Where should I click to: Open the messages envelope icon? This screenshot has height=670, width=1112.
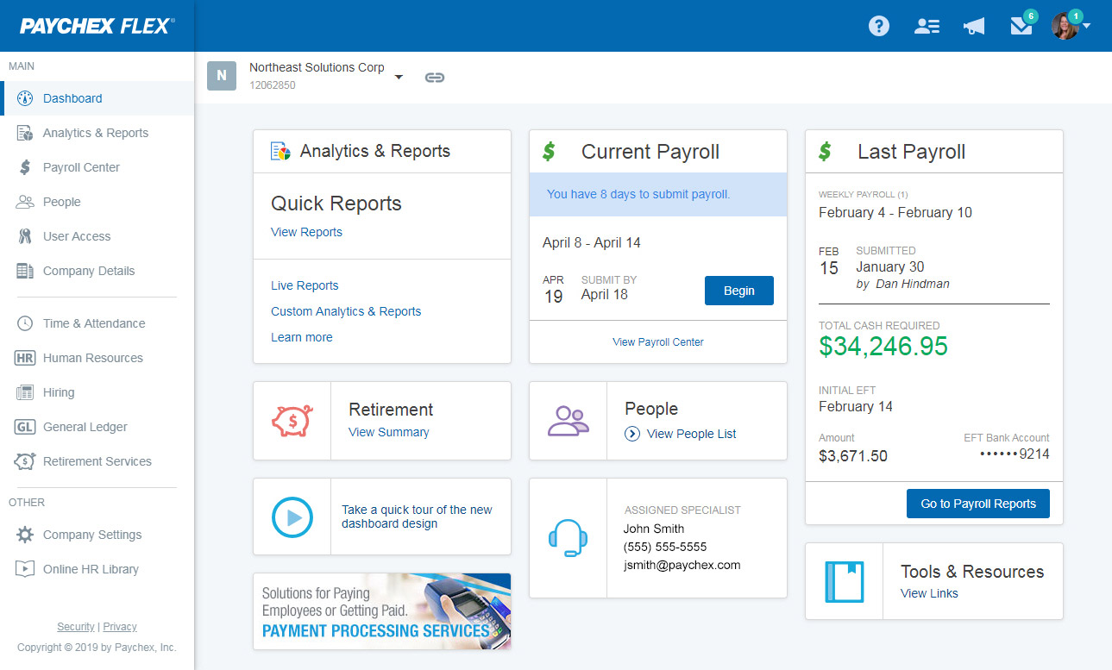[1021, 26]
